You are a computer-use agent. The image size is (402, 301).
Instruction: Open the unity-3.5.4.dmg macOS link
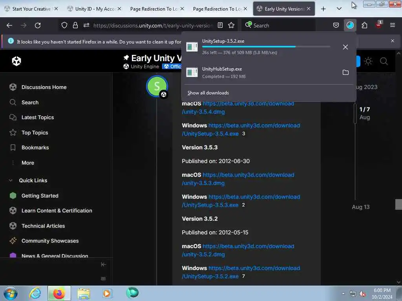238,108
